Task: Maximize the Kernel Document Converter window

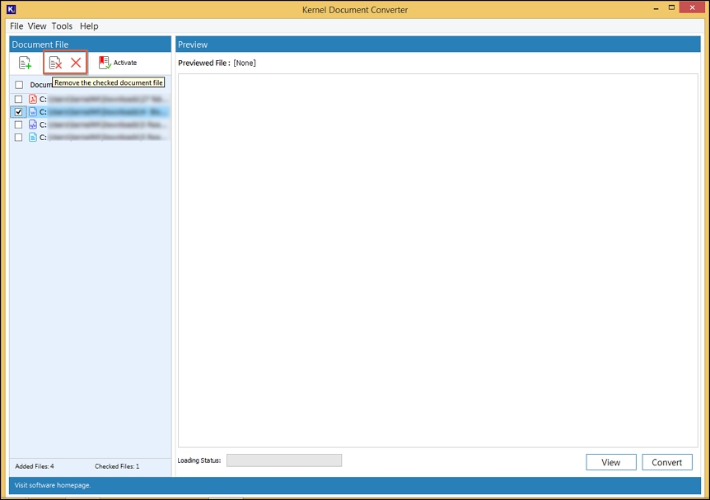Action: pyautogui.click(x=671, y=7)
